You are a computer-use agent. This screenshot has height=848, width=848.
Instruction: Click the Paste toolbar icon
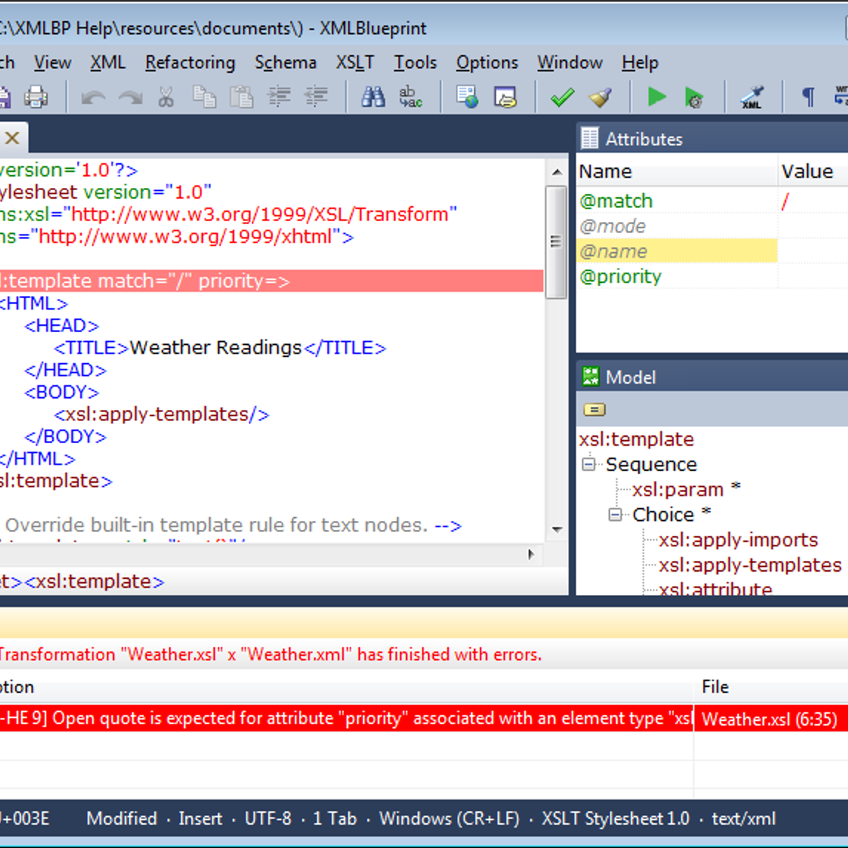(242, 97)
